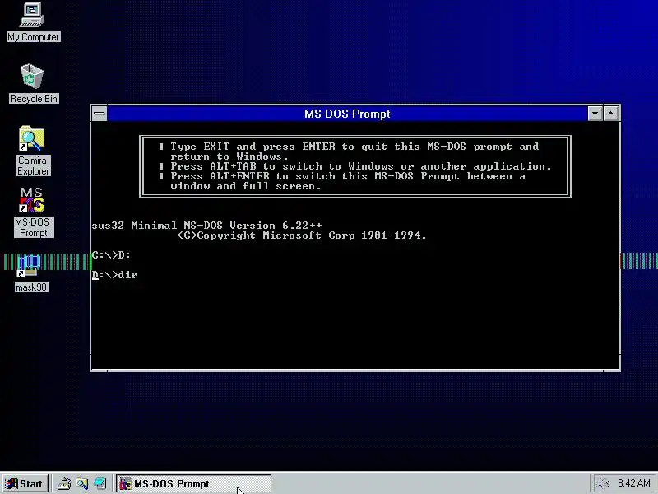Launch Calmira Explorer from the quick launch bar

click(81, 484)
